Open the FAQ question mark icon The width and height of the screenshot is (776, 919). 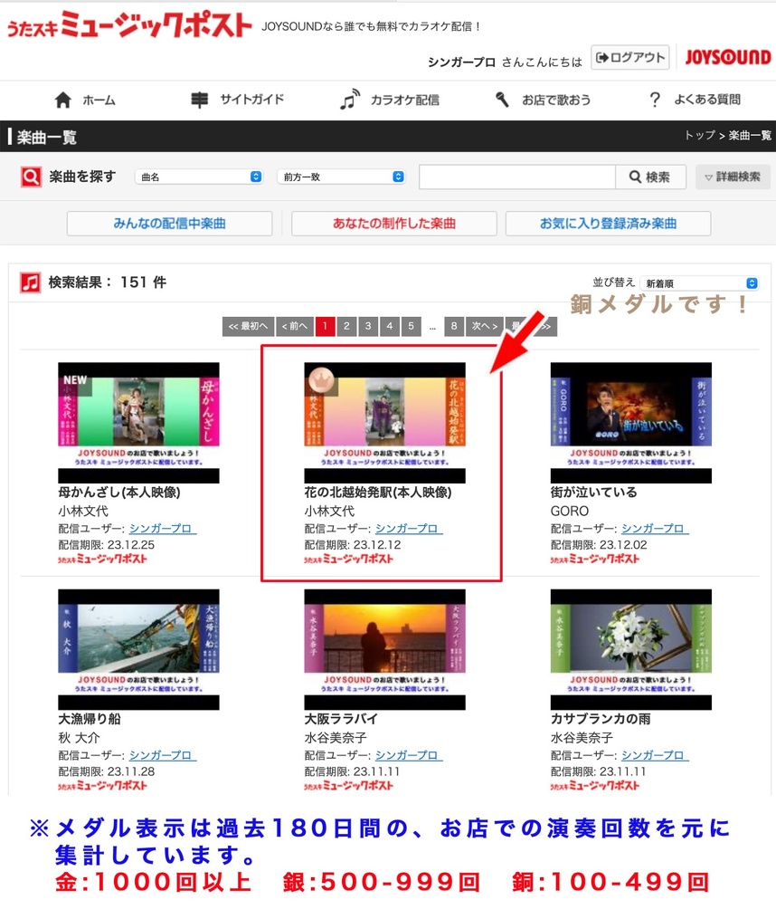coord(655,100)
